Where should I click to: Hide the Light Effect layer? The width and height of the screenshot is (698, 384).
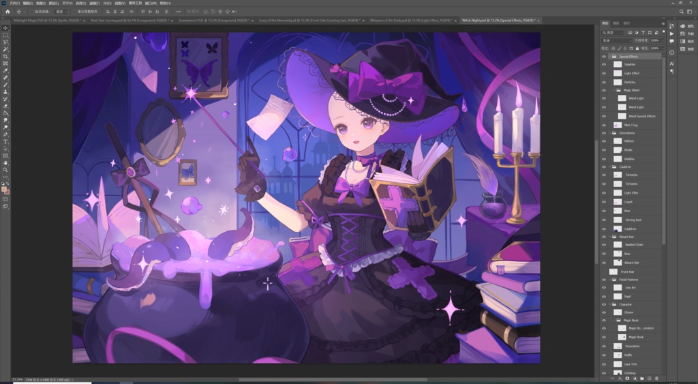click(604, 74)
